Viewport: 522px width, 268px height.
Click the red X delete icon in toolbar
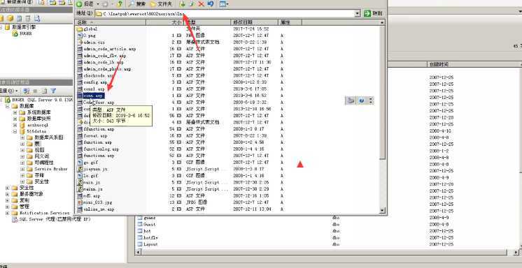pos(201,4)
